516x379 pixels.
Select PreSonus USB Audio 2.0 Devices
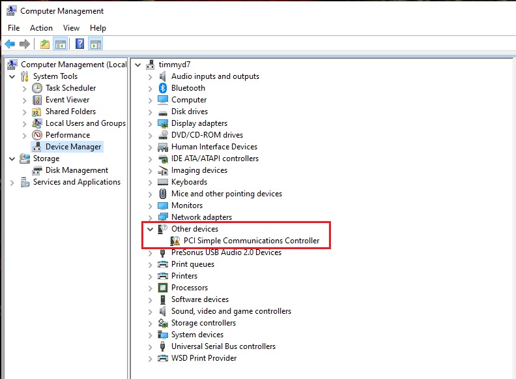pyautogui.click(x=227, y=252)
